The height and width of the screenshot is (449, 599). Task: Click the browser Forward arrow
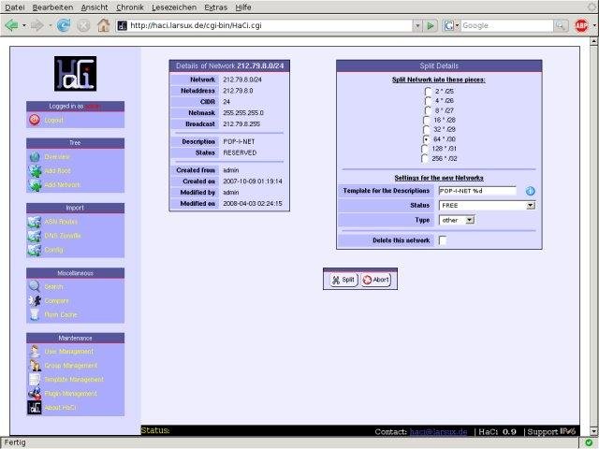click(37, 25)
